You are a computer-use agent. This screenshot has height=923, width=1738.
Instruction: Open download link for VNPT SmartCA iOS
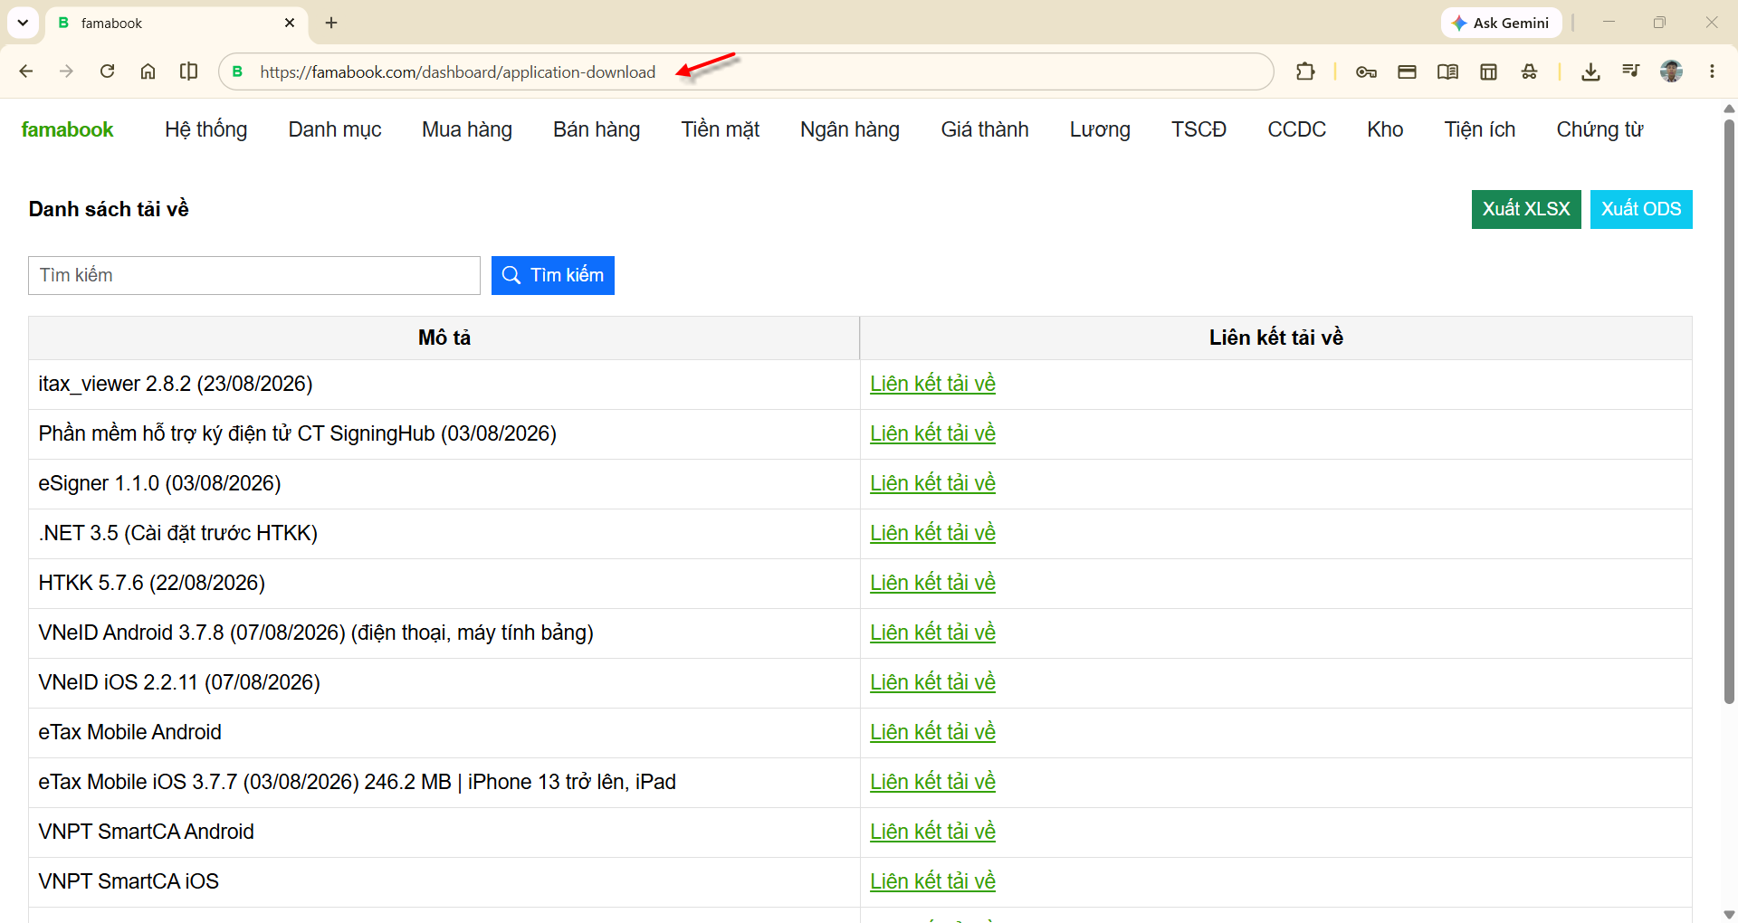pos(932,881)
